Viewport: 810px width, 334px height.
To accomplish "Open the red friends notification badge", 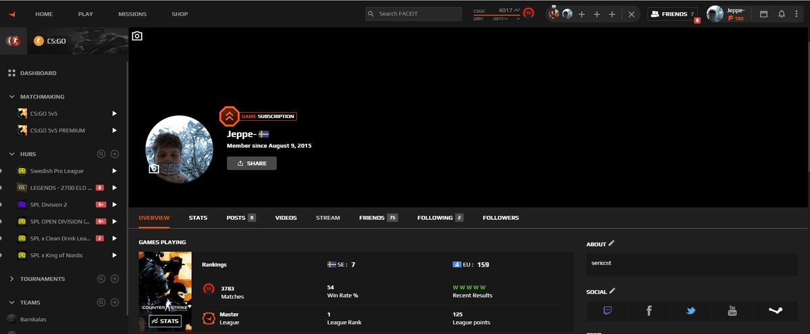I will click(697, 20).
